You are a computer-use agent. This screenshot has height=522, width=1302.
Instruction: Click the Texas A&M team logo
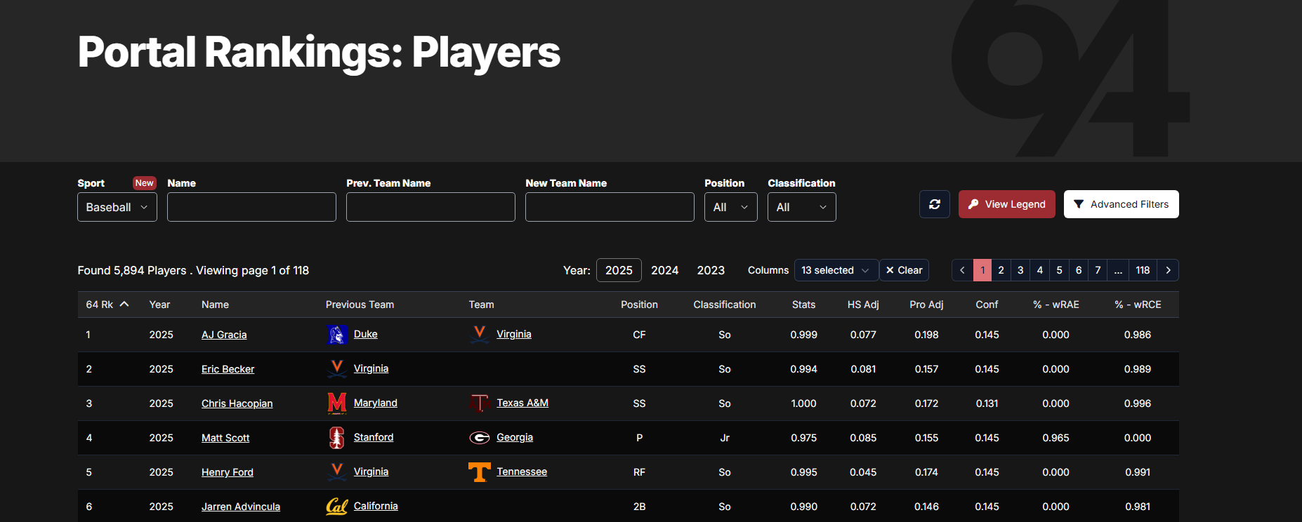coord(480,403)
